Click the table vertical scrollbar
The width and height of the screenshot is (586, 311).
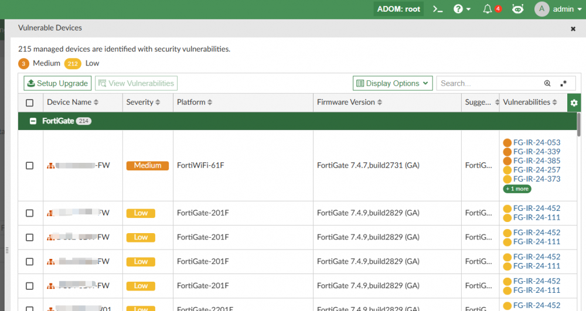click(x=578, y=125)
